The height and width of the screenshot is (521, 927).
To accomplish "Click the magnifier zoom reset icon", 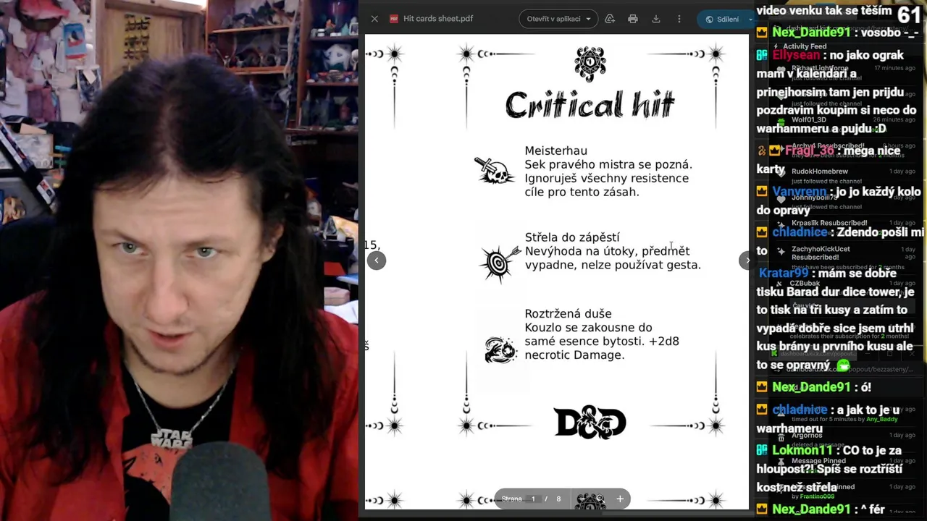I will pos(600,499).
